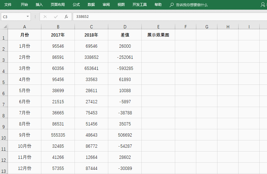Switch to the 审阅 ribbon tab
This screenshot has width=267, height=174.
pos(106,5)
